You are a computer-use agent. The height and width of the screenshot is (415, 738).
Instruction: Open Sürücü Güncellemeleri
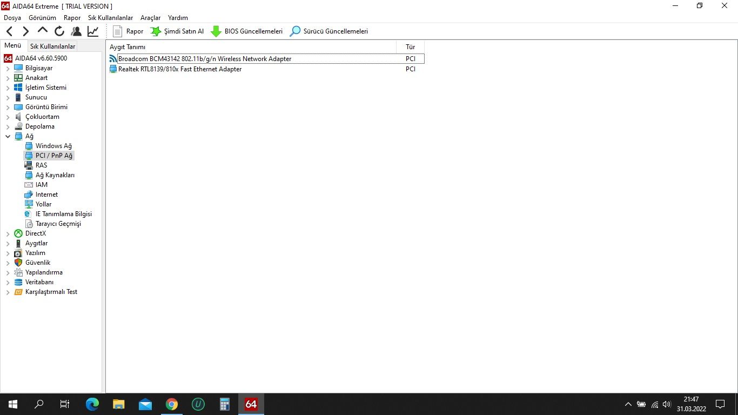tap(329, 31)
